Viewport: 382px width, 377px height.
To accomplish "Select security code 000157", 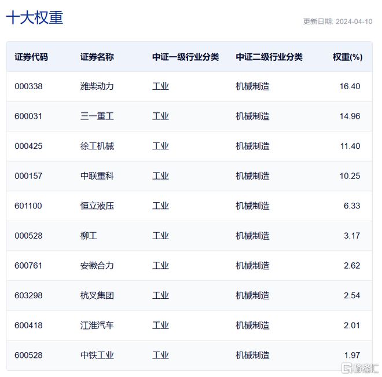I will click(x=28, y=176).
